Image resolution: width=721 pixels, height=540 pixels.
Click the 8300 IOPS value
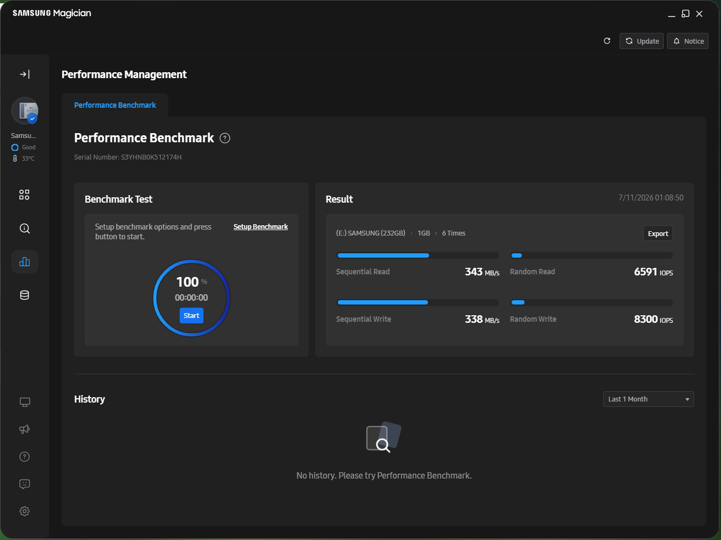654,320
